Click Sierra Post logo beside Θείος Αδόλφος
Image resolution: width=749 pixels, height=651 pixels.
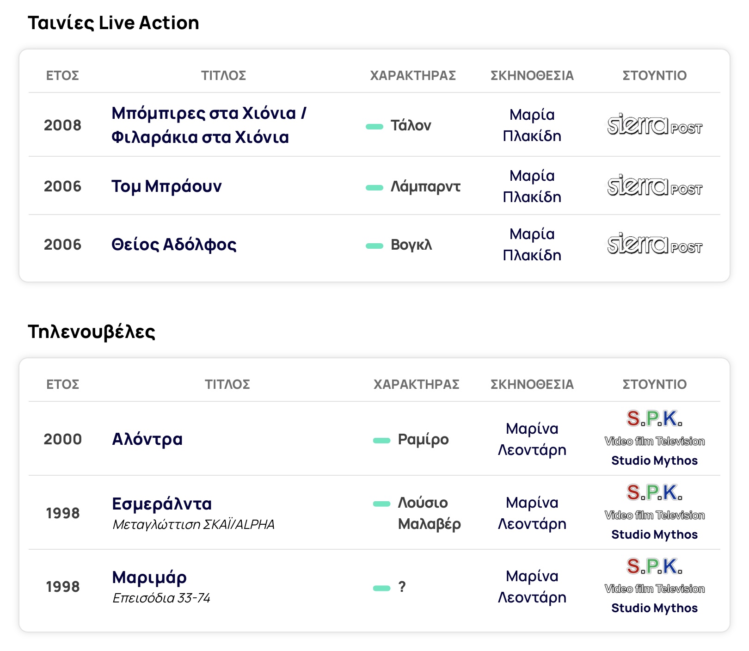654,244
